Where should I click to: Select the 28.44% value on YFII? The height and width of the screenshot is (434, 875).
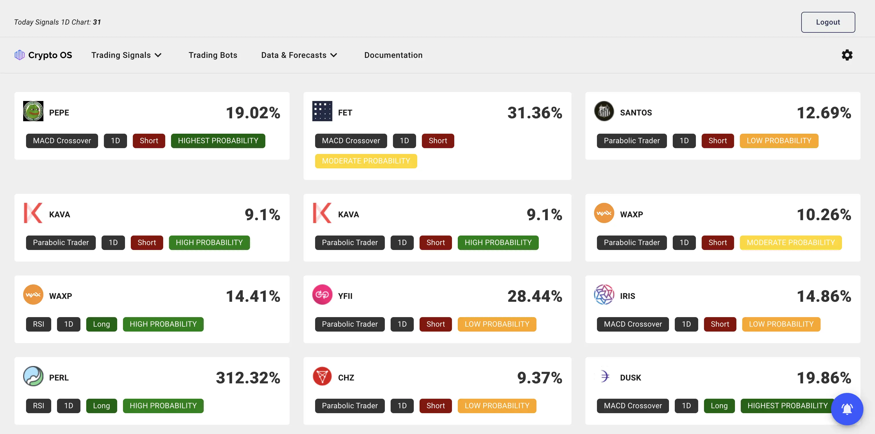tap(535, 296)
